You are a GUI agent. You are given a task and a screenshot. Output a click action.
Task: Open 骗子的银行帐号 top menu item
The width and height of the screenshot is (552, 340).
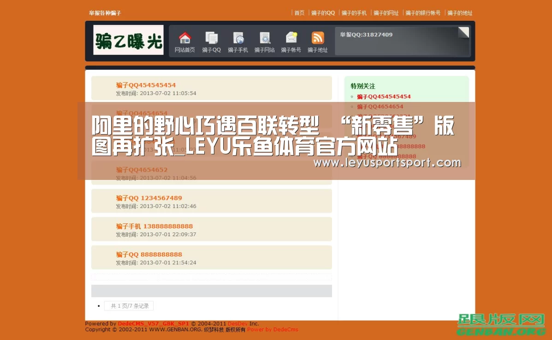pos(423,13)
